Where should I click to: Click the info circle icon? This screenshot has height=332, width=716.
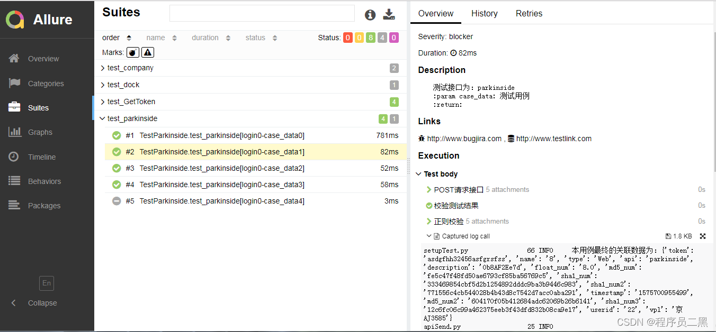(370, 15)
